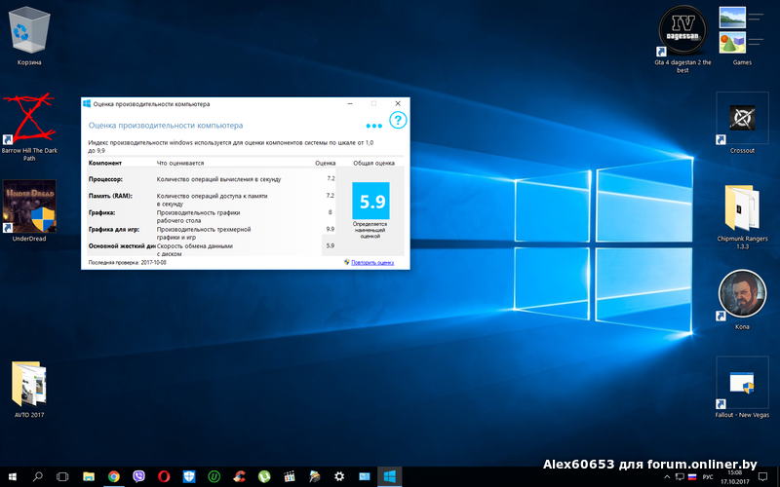The image size is (780, 487).
Task: Open the Chipmunk Rangers 1.3.3 folder
Action: pos(742,206)
